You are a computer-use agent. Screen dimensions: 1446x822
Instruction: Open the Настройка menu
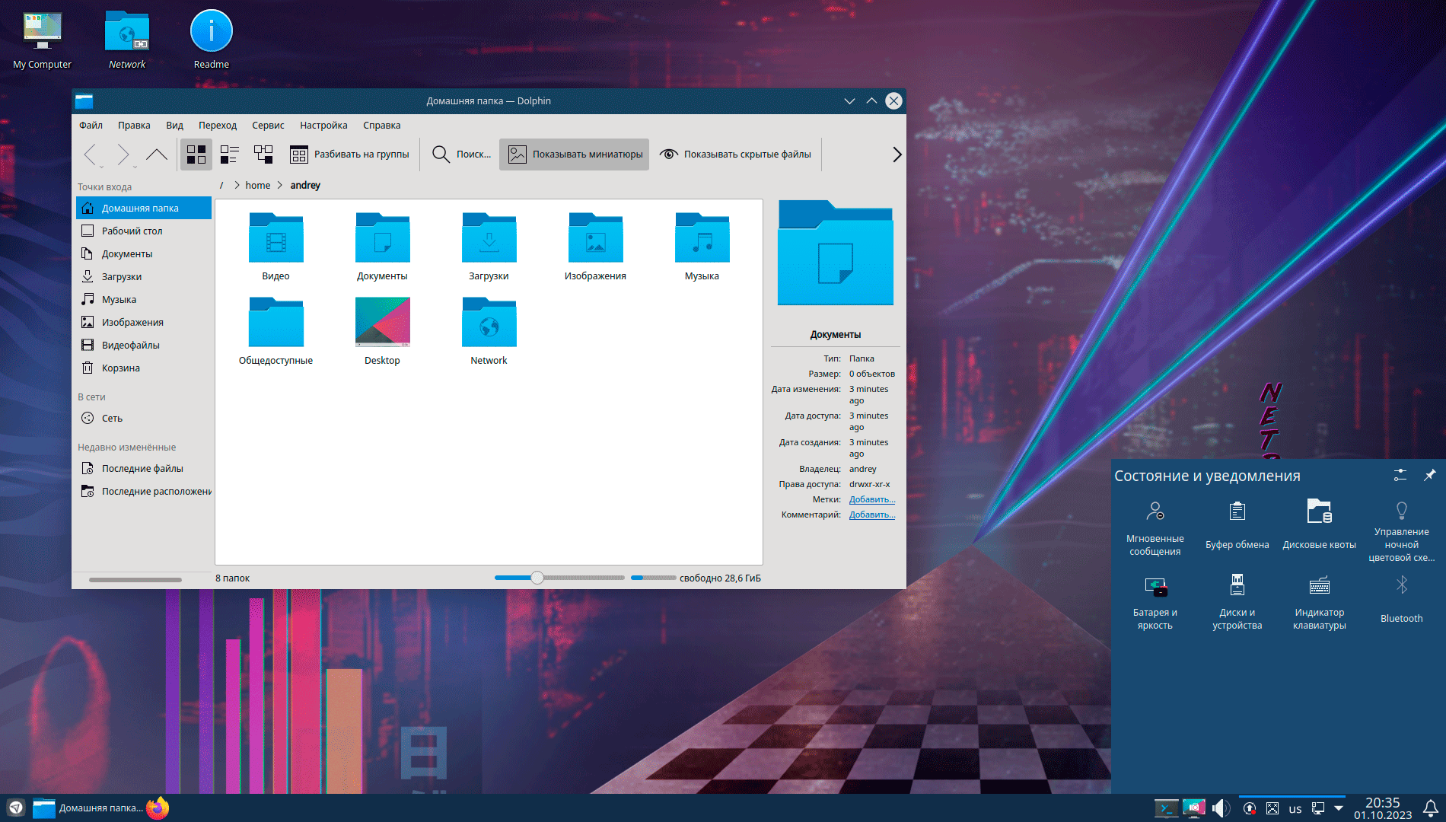[323, 126]
